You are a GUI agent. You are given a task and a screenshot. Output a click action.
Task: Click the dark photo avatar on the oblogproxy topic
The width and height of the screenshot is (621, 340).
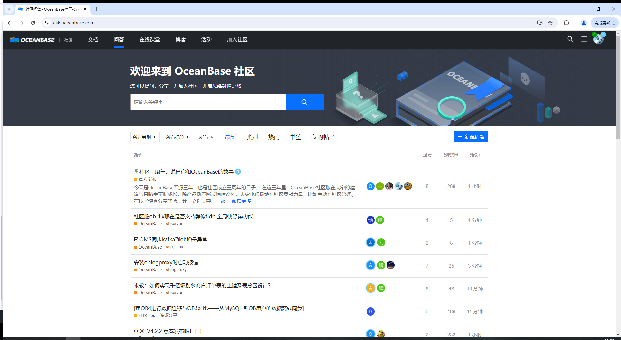tap(390, 265)
